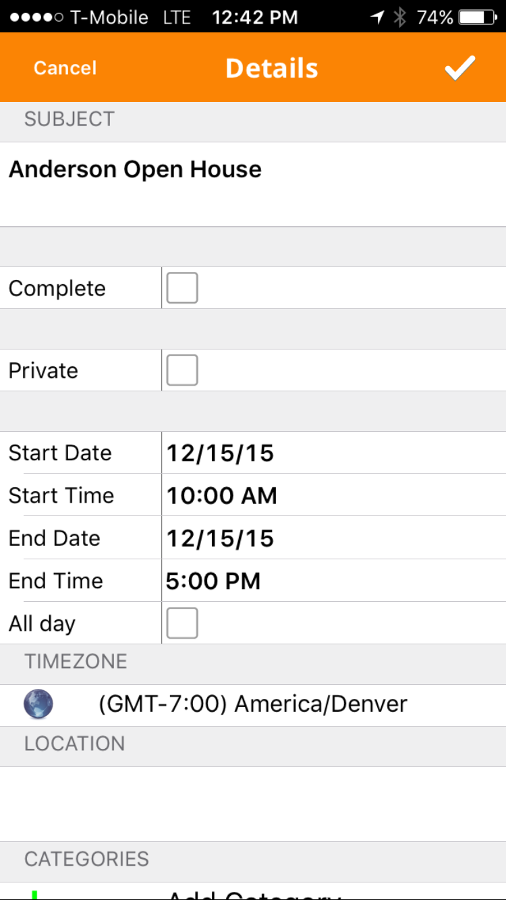The image size is (506, 900).
Task: Tap the battery icon in status bar
Action: (478, 18)
